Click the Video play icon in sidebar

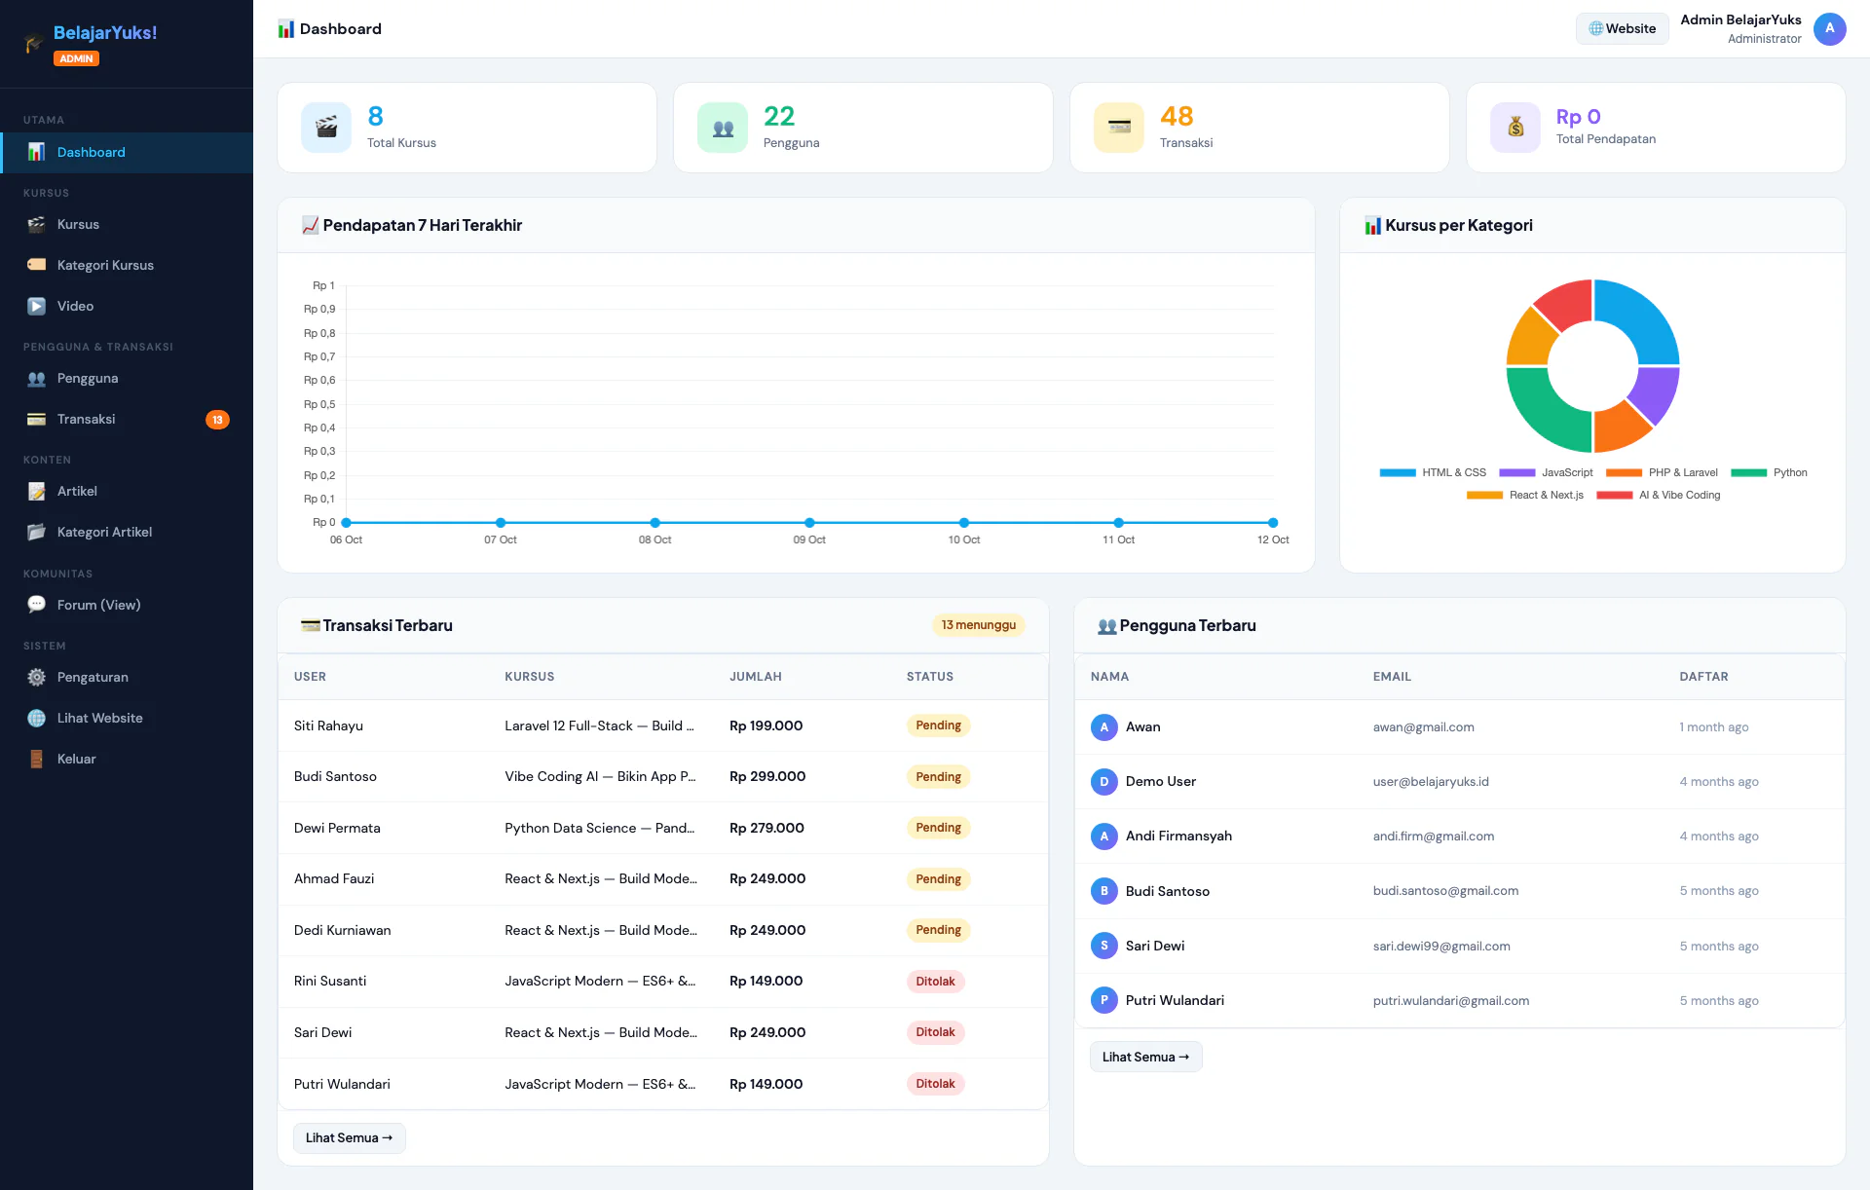36,306
